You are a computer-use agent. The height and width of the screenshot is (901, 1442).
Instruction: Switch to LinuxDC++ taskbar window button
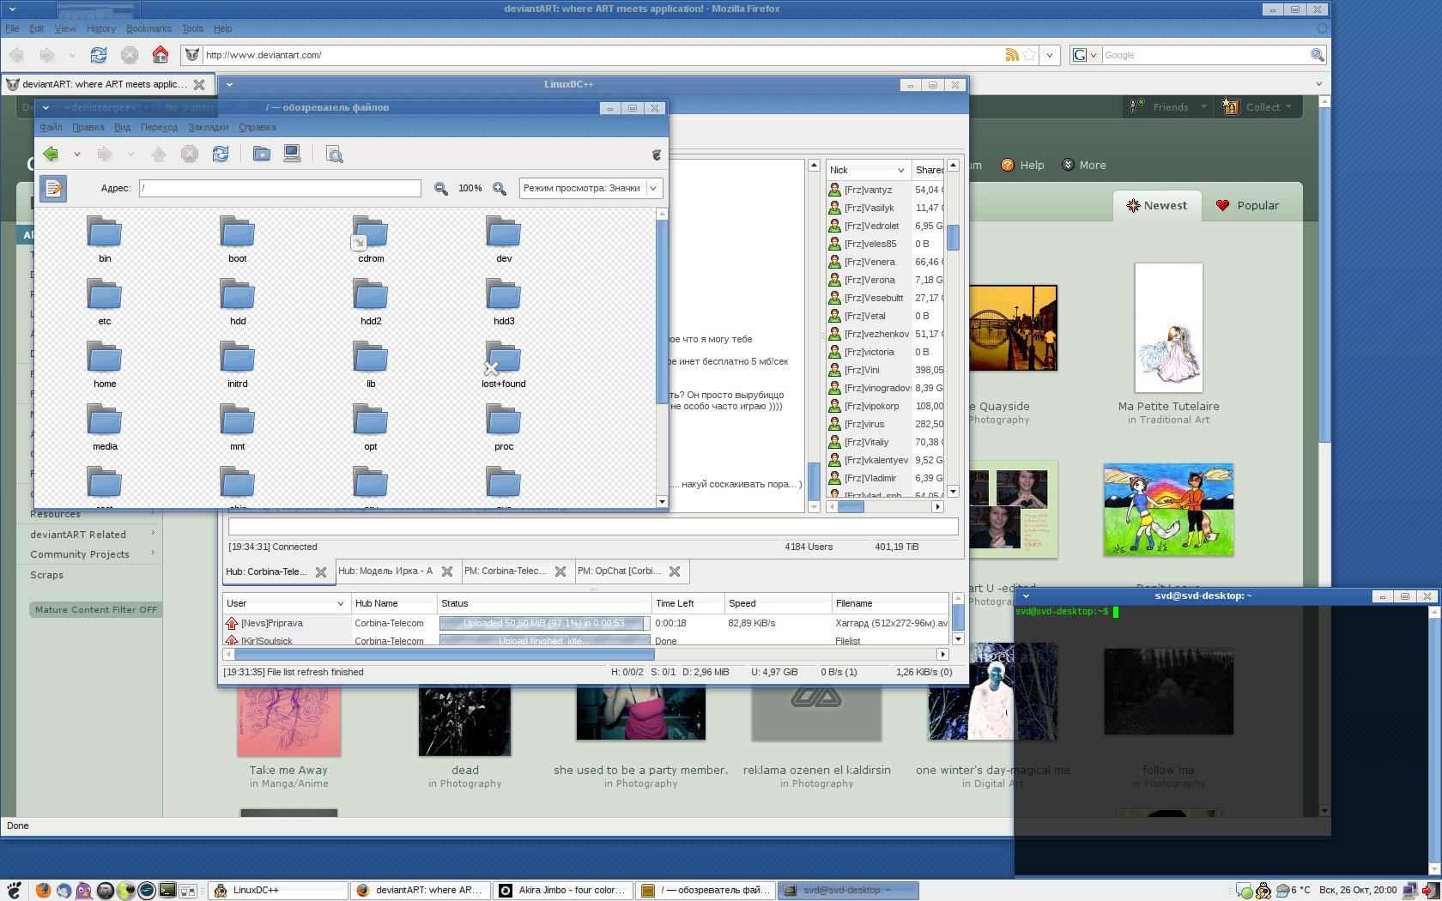(x=278, y=890)
